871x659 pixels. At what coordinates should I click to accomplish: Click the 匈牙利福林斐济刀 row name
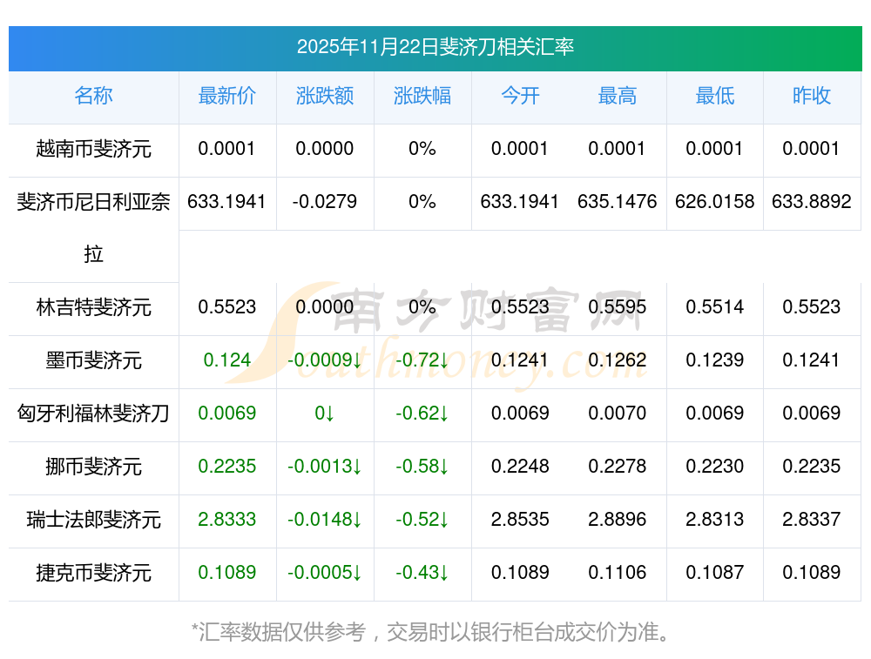point(93,414)
